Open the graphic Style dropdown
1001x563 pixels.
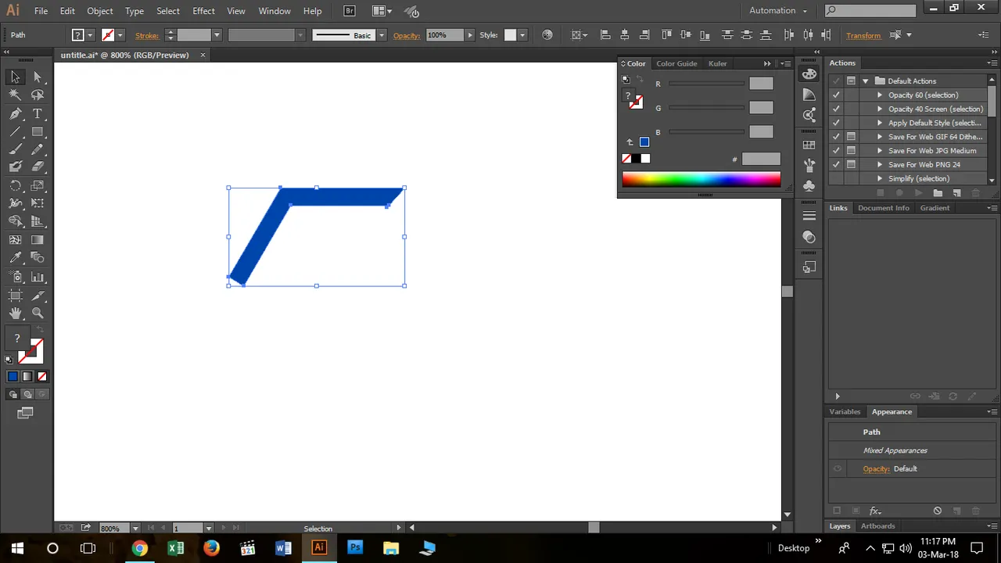pos(522,35)
